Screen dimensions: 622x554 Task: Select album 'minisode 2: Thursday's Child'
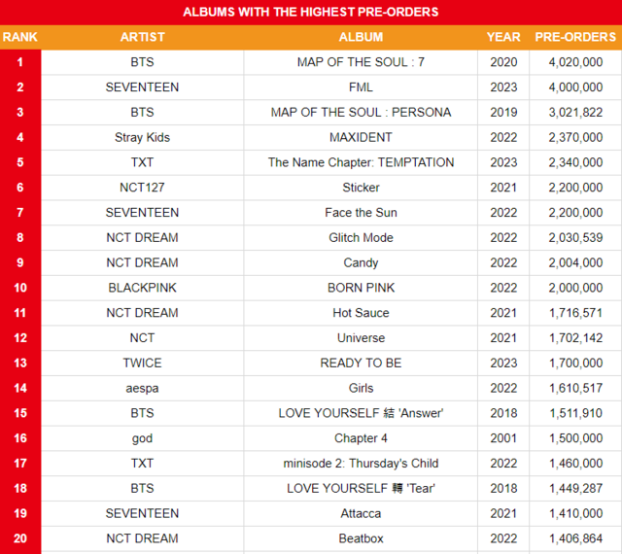(x=361, y=463)
